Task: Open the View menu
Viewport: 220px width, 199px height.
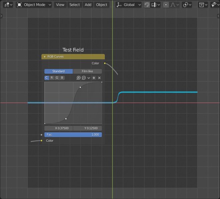Action: (x=60, y=5)
